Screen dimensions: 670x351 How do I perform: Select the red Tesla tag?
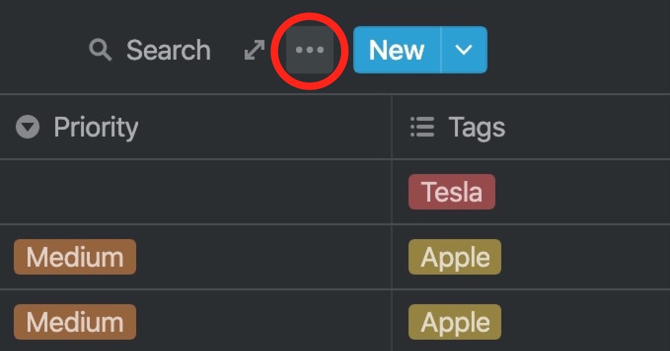coord(452,192)
